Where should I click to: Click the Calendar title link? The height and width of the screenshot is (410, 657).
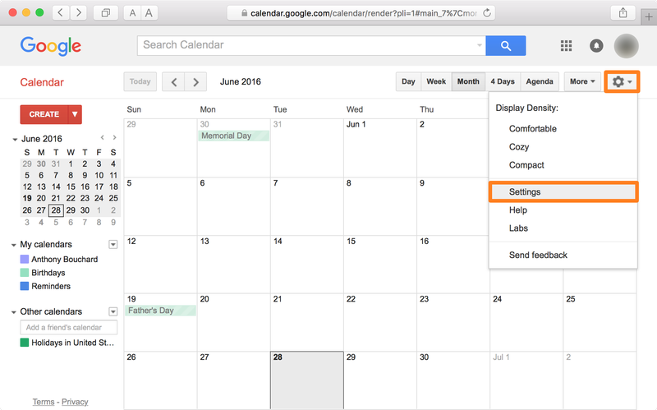(42, 82)
